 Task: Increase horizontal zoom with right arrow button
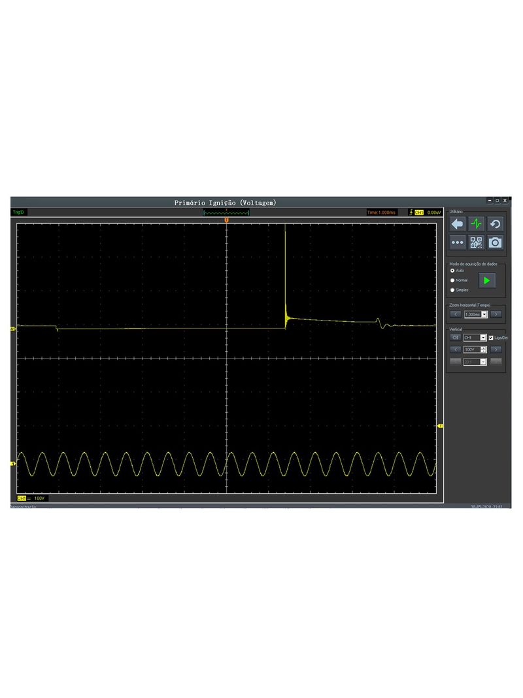click(x=496, y=315)
